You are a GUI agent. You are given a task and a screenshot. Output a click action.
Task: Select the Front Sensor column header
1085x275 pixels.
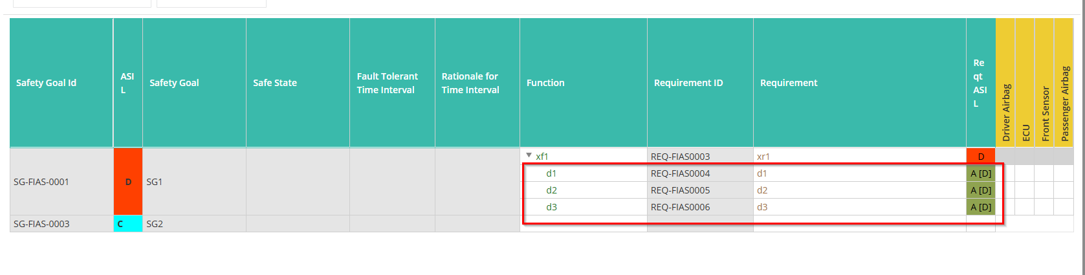point(1044,83)
